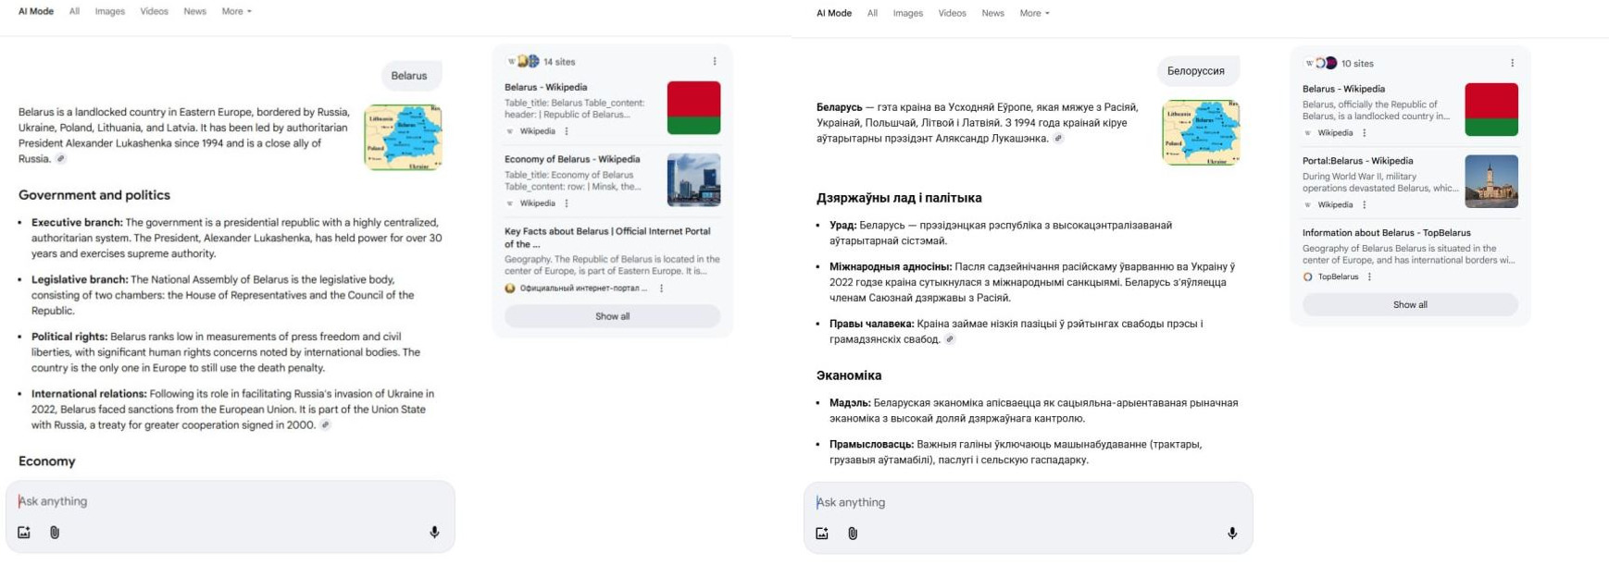Open Belarus map image beside English summary
Image resolution: width=1609 pixels, height=565 pixels.
tap(403, 137)
